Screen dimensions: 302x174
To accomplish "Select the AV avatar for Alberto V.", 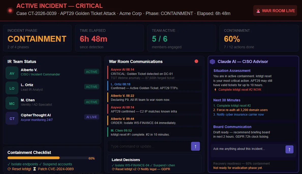I will [12, 73].
